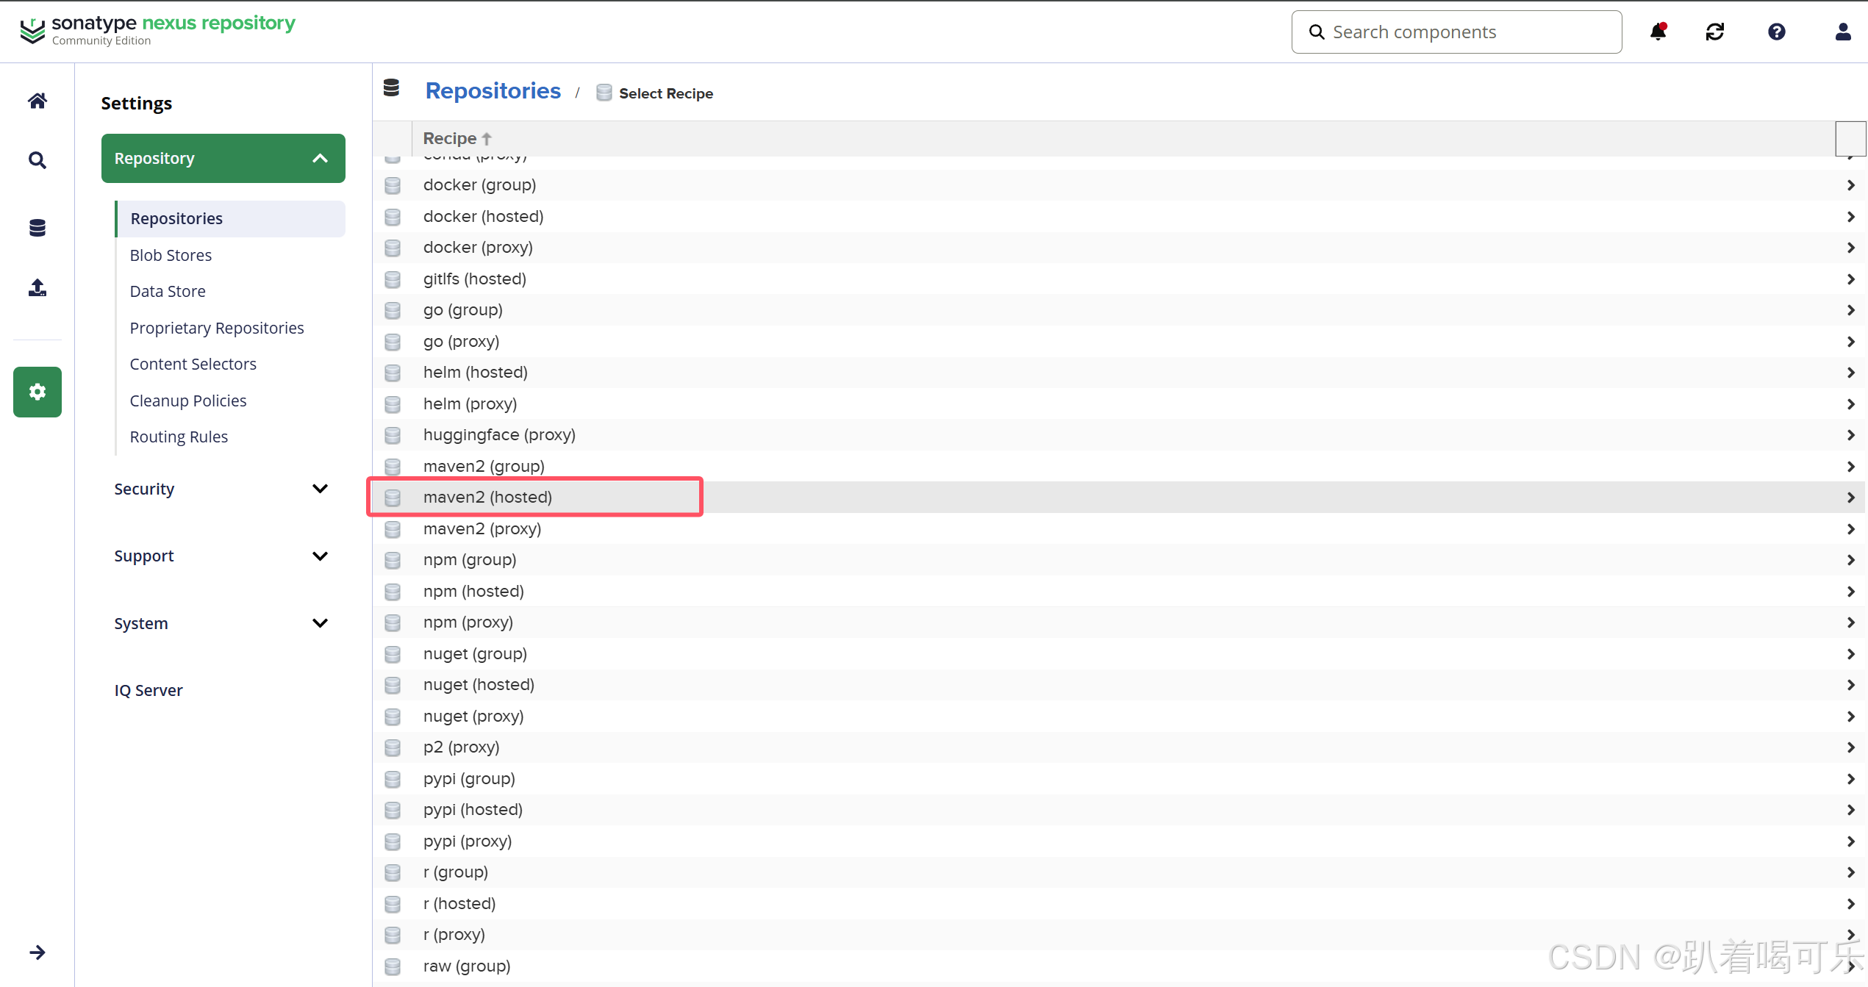Click the Sonatype Nexus Repository logo

pos(157,31)
